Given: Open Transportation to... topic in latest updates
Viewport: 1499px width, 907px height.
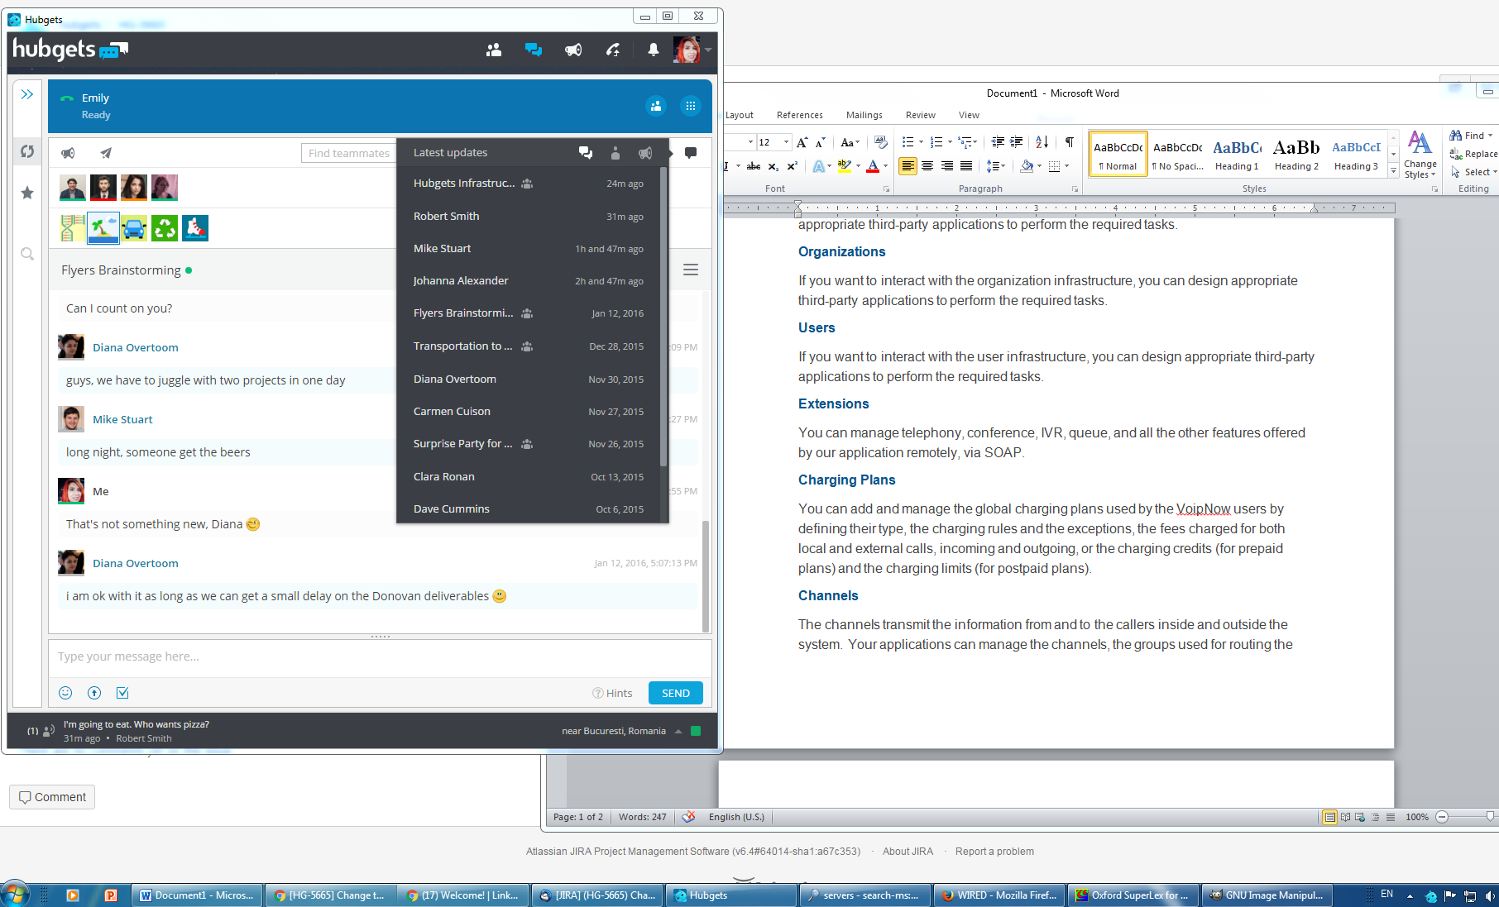Looking at the screenshot, I should pyautogui.click(x=529, y=346).
